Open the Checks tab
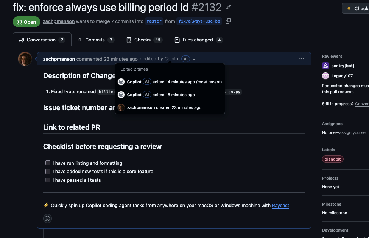 [x=144, y=40]
